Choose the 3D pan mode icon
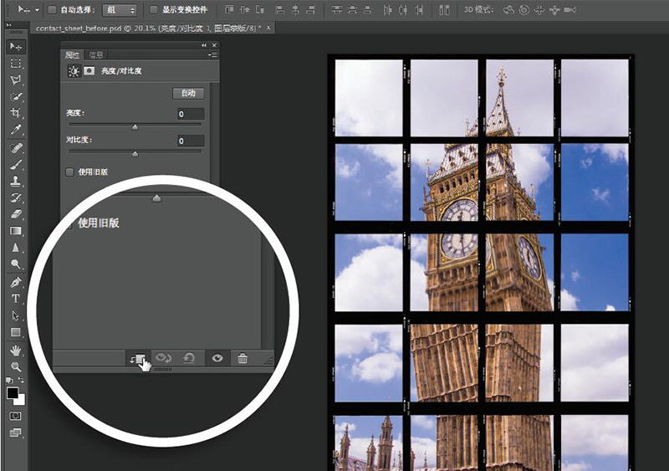669x471 pixels. (539, 9)
